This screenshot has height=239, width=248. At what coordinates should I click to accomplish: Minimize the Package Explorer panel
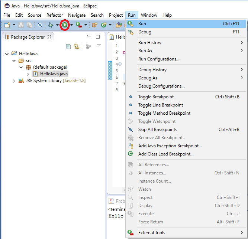[x=89, y=36]
